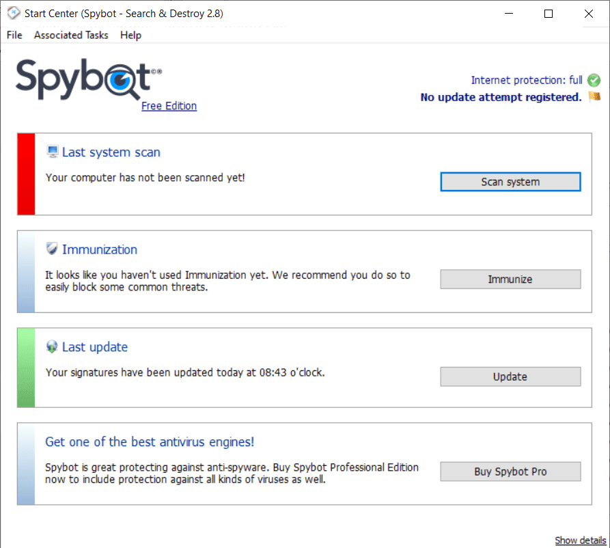Minimize the Start Center window
610x548 pixels.
click(508, 14)
